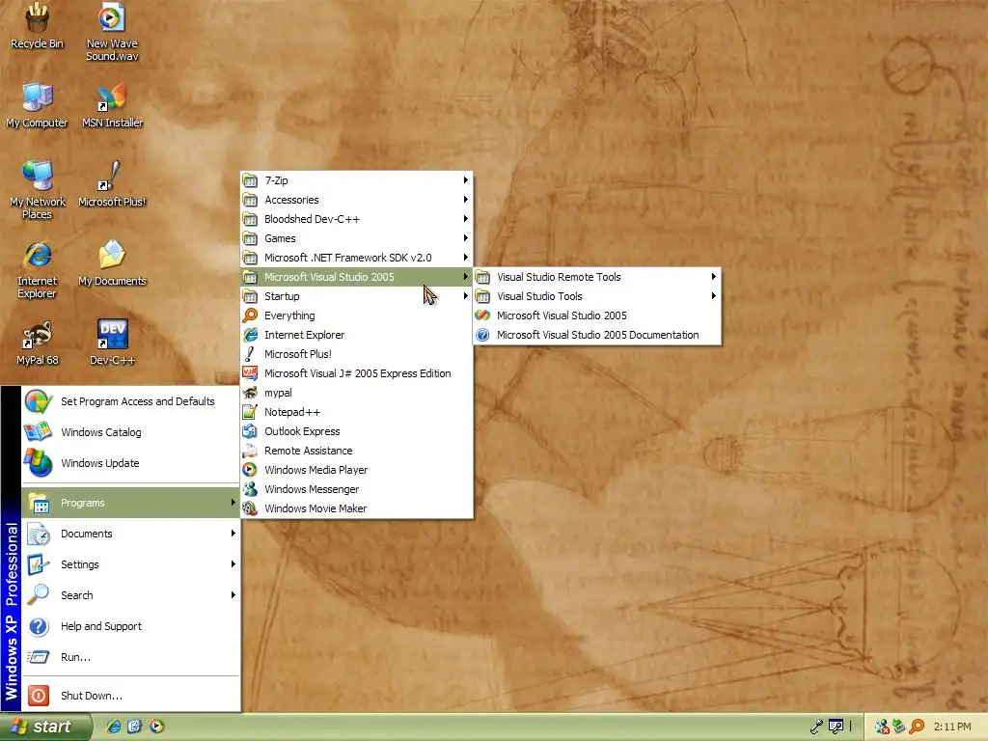Expand Microsoft .NET Framework SDK v2.0 folder
Screen dimensions: 988x741
pos(357,258)
